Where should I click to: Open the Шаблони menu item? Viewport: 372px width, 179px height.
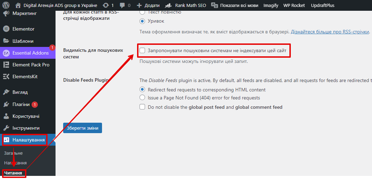(28, 41)
